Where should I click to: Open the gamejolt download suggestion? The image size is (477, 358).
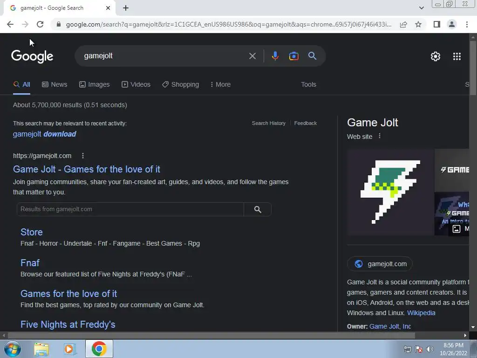(44, 134)
